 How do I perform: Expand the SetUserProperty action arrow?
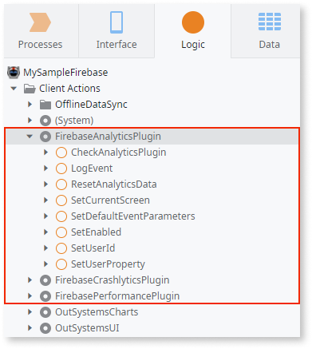point(45,264)
